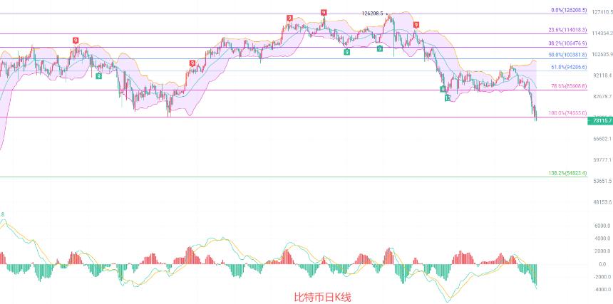
Task: Select the 138.2%(54823.4) extension label
Action: point(567,173)
